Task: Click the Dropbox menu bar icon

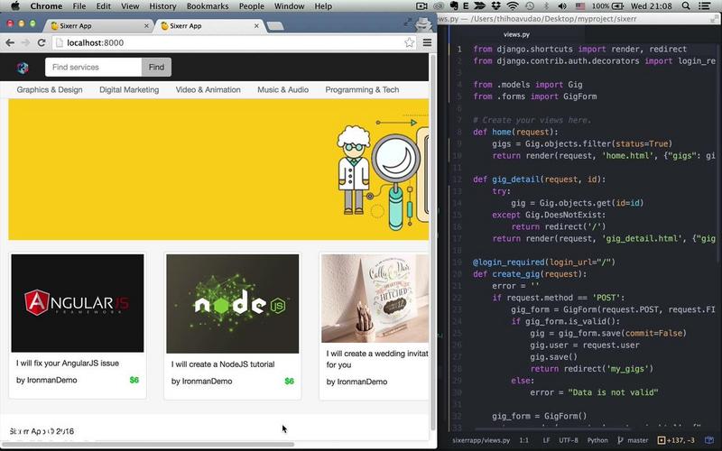Action: (496, 6)
